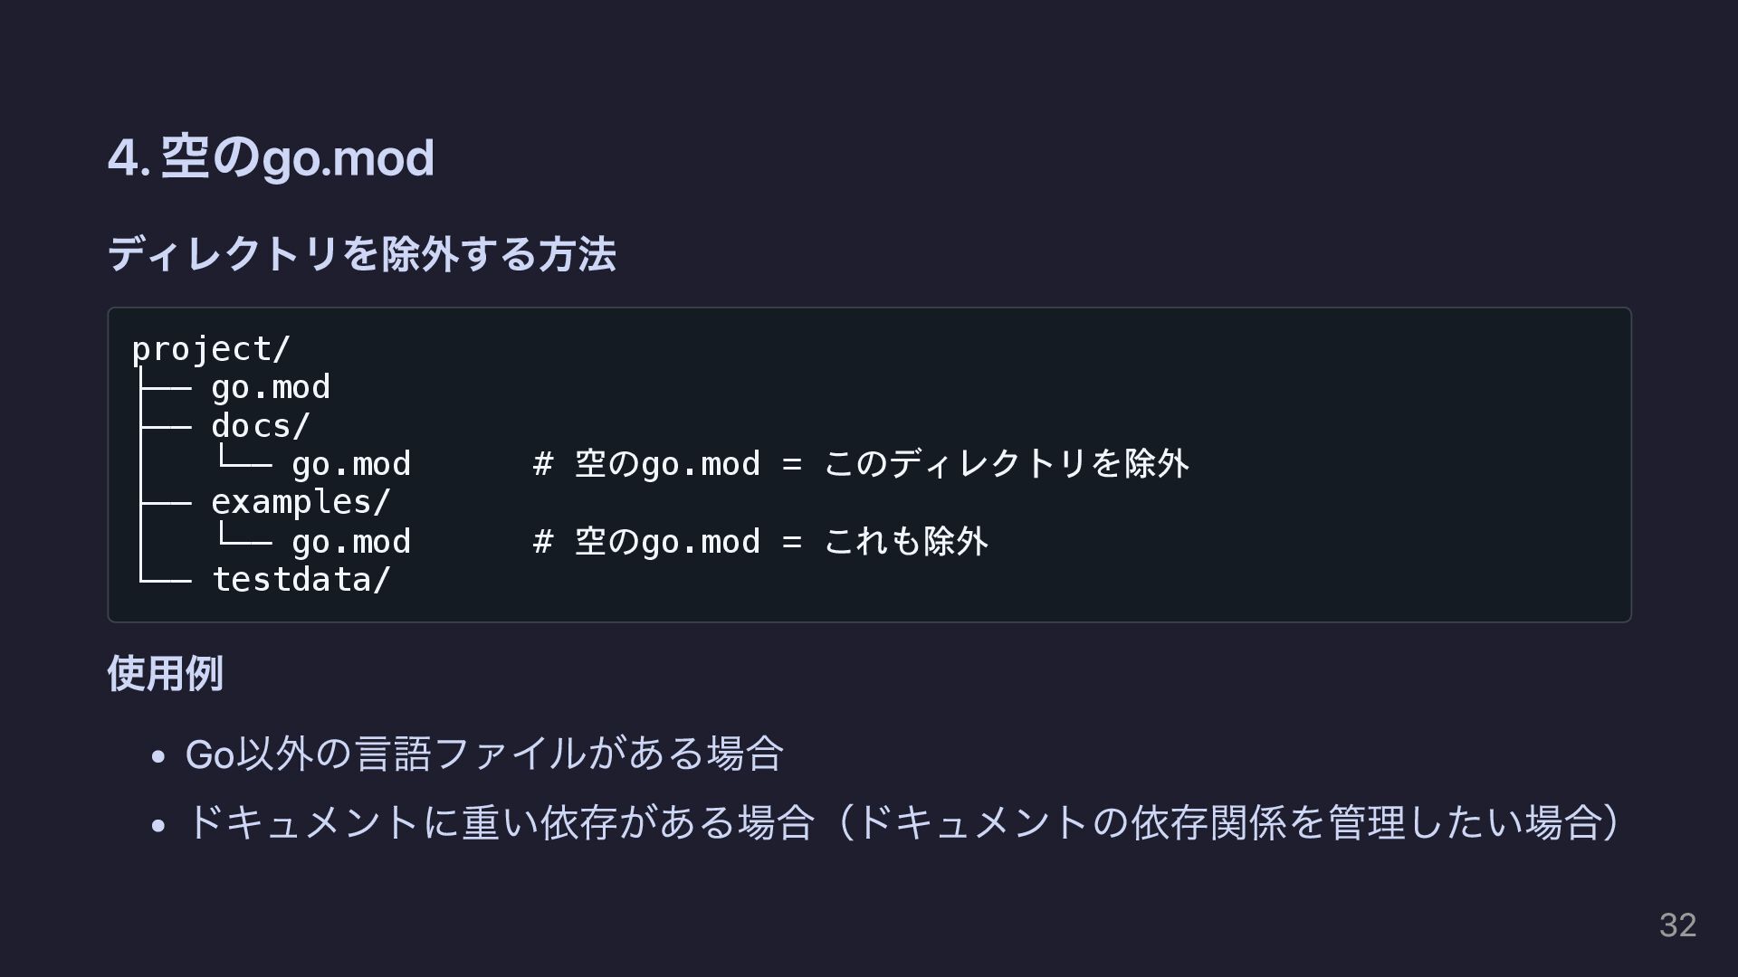Click the comment text これも除外
The image size is (1738, 977).
click(906, 542)
